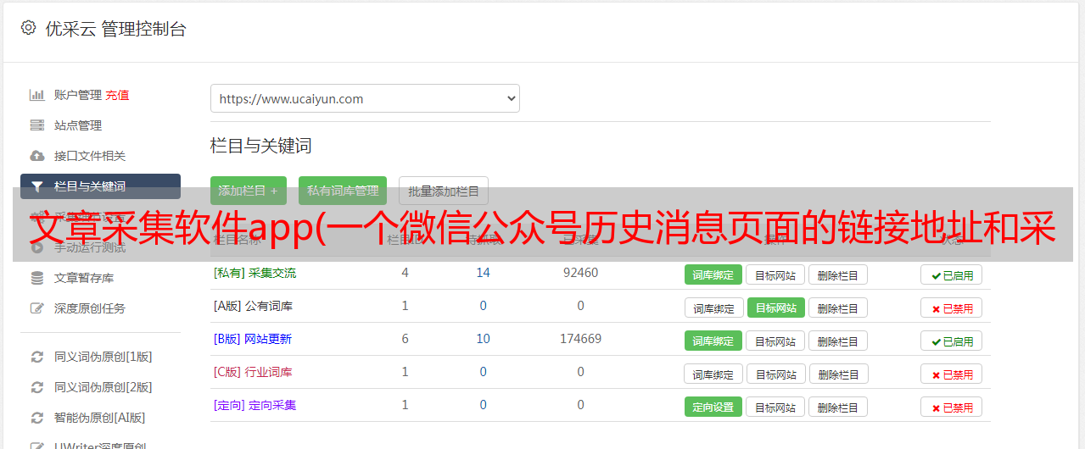Screen dimensions: 1085x449
Task: Click 词库绑定 in the 公有词库 row
Action: (x=713, y=308)
